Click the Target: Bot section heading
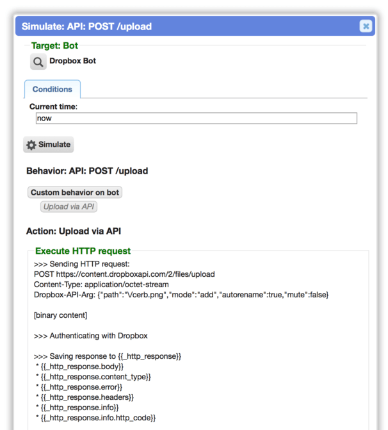Image resolution: width=388 pixels, height=430 pixels. 54,45
